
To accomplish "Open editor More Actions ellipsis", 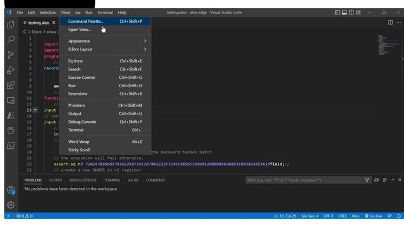I will pyautogui.click(x=398, y=23).
